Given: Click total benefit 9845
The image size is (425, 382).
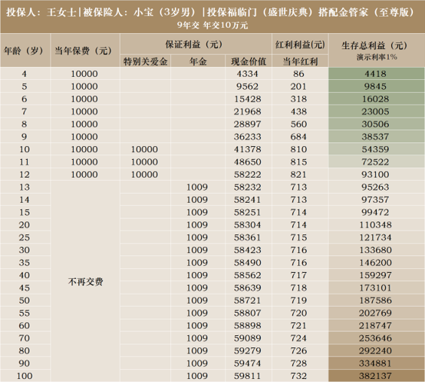Looking at the screenshot, I should point(375,87).
